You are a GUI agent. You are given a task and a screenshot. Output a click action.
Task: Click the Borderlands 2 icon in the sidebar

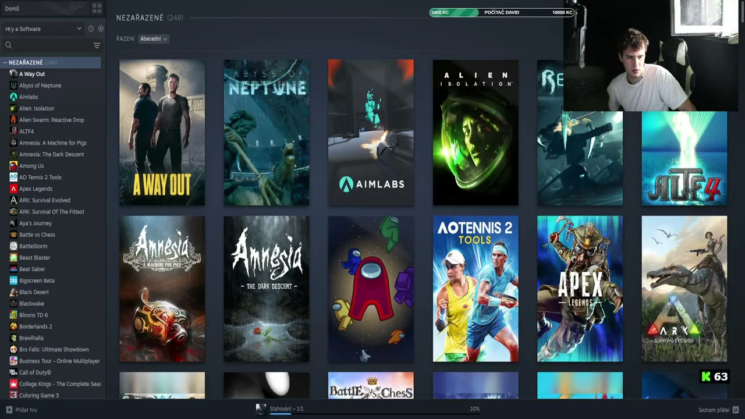(13, 326)
